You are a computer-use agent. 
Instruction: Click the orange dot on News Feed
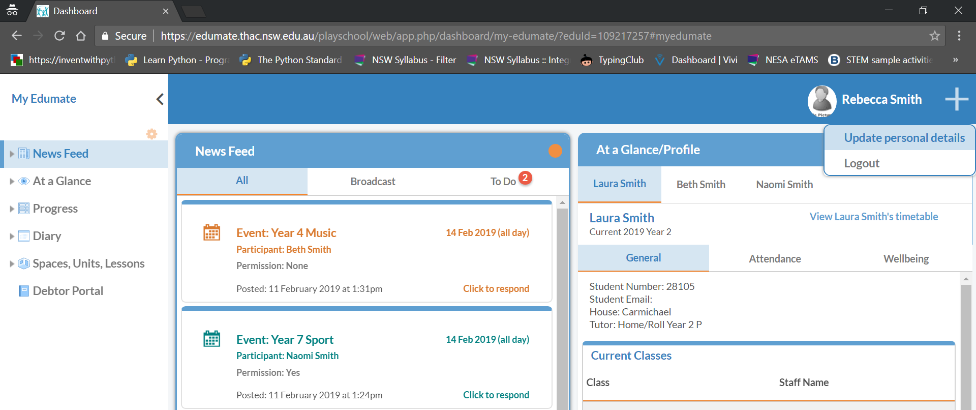(555, 151)
